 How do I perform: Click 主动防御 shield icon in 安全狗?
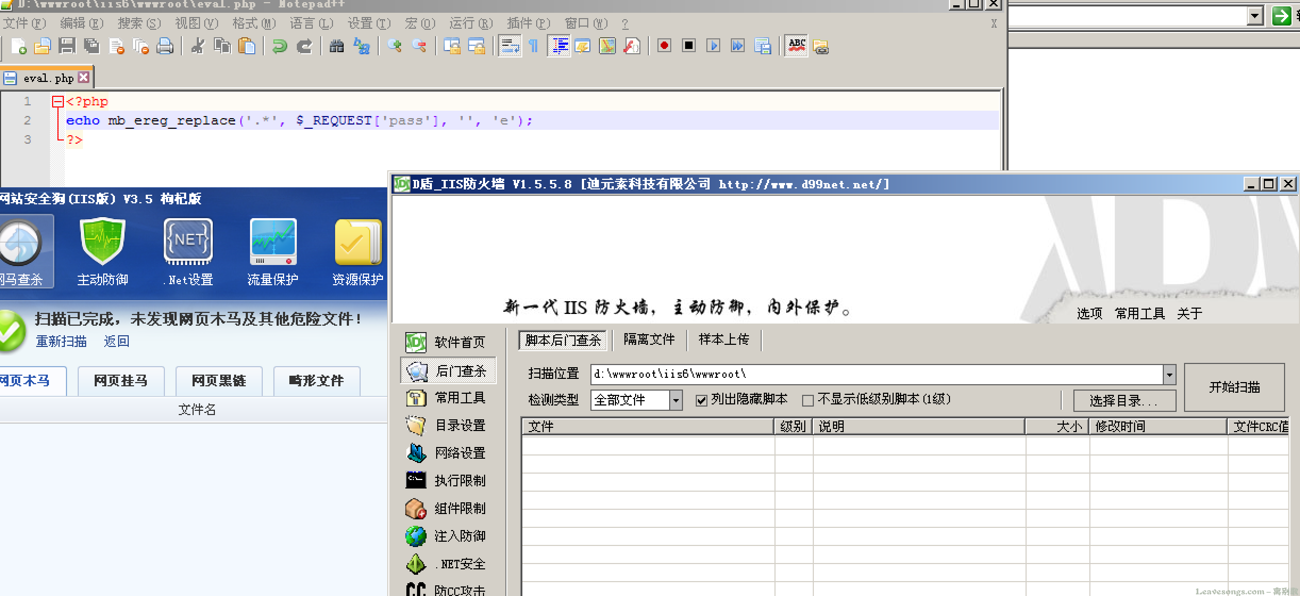coord(103,252)
